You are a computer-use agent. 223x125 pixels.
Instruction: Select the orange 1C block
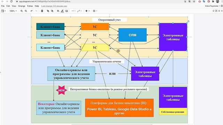point(95,27)
